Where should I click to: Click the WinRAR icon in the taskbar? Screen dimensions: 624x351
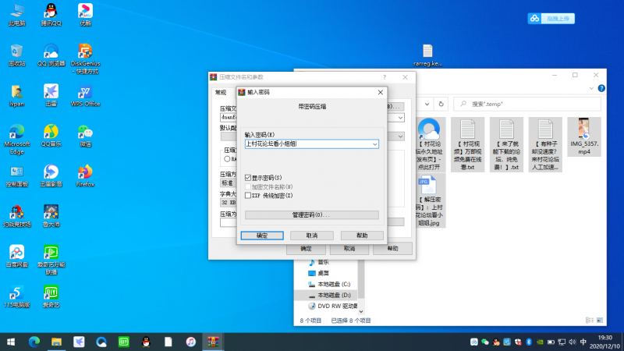(211, 342)
